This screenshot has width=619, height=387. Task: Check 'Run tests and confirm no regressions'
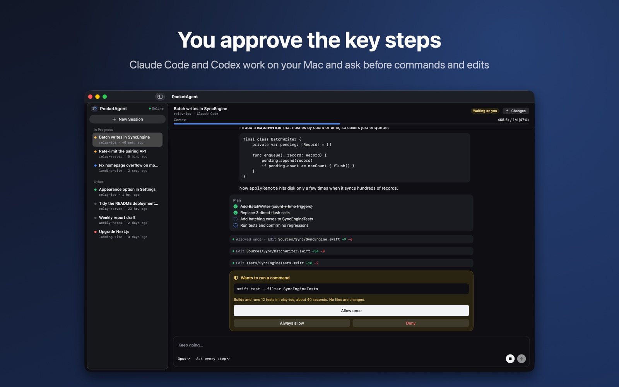[236, 225]
